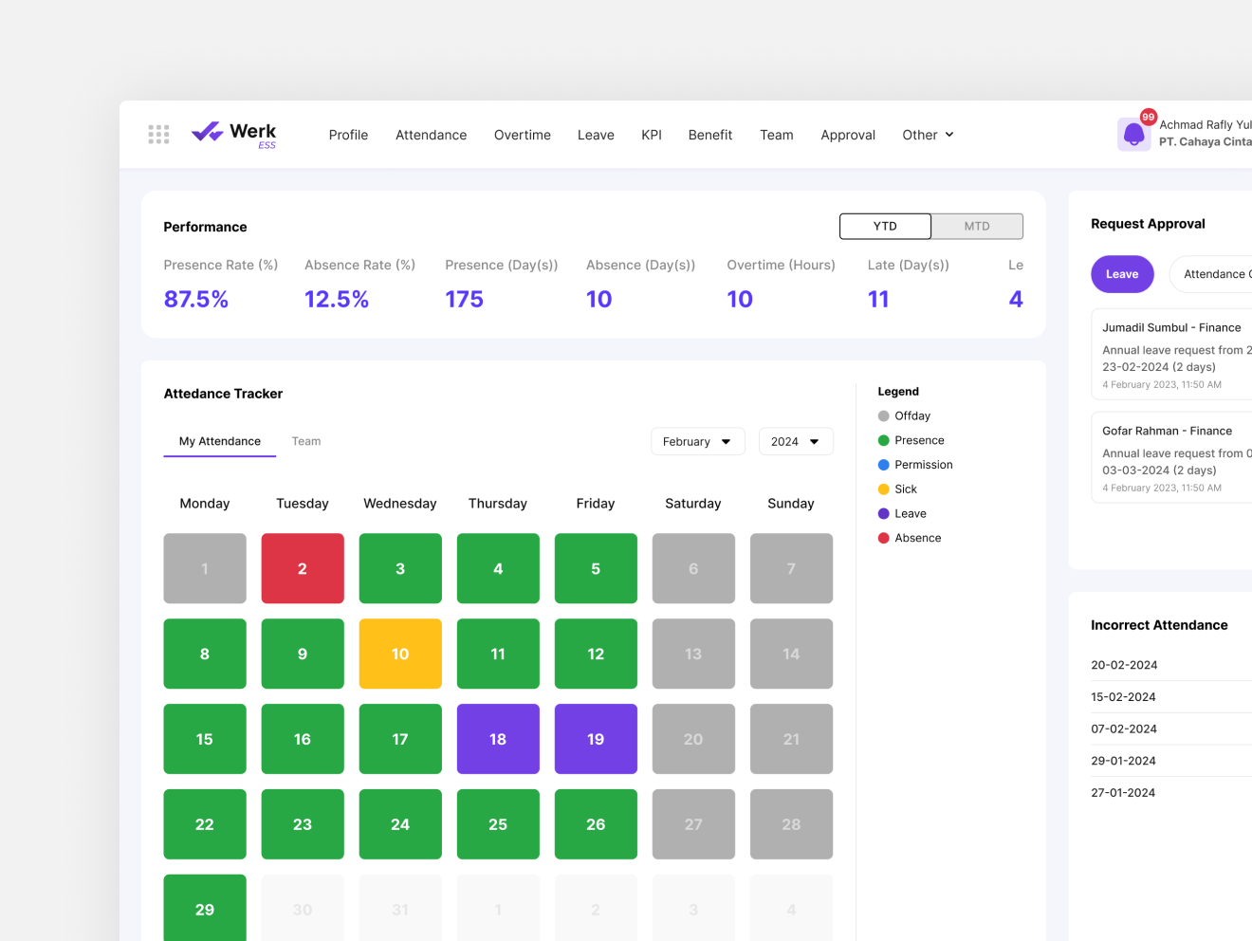Open incorrect attendance entry 15-02-2024
This screenshot has width=1252, height=941.
(x=1171, y=697)
